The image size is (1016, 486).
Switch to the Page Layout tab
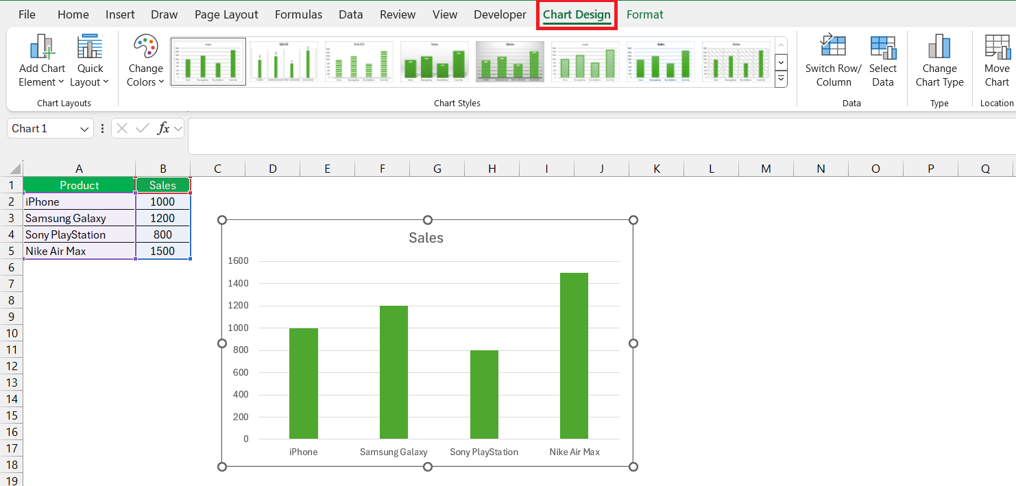click(x=226, y=14)
